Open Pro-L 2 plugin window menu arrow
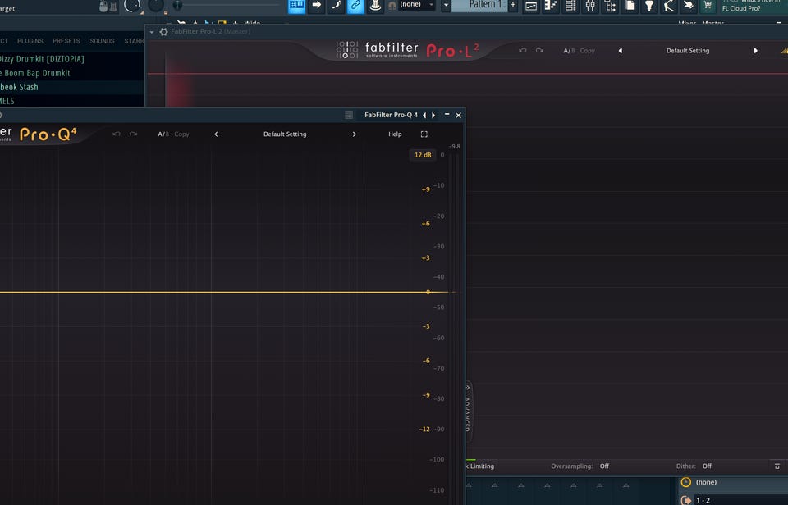788x505 pixels. [x=152, y=32]
